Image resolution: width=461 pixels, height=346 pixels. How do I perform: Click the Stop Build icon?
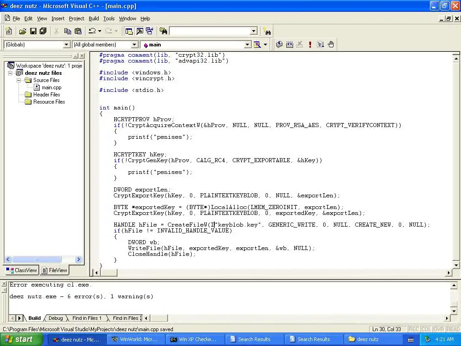pyautogui.click(x=299, y=45)
